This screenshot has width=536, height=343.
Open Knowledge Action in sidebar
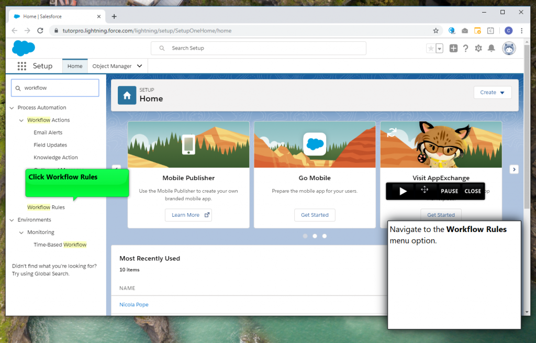(55, 157)
